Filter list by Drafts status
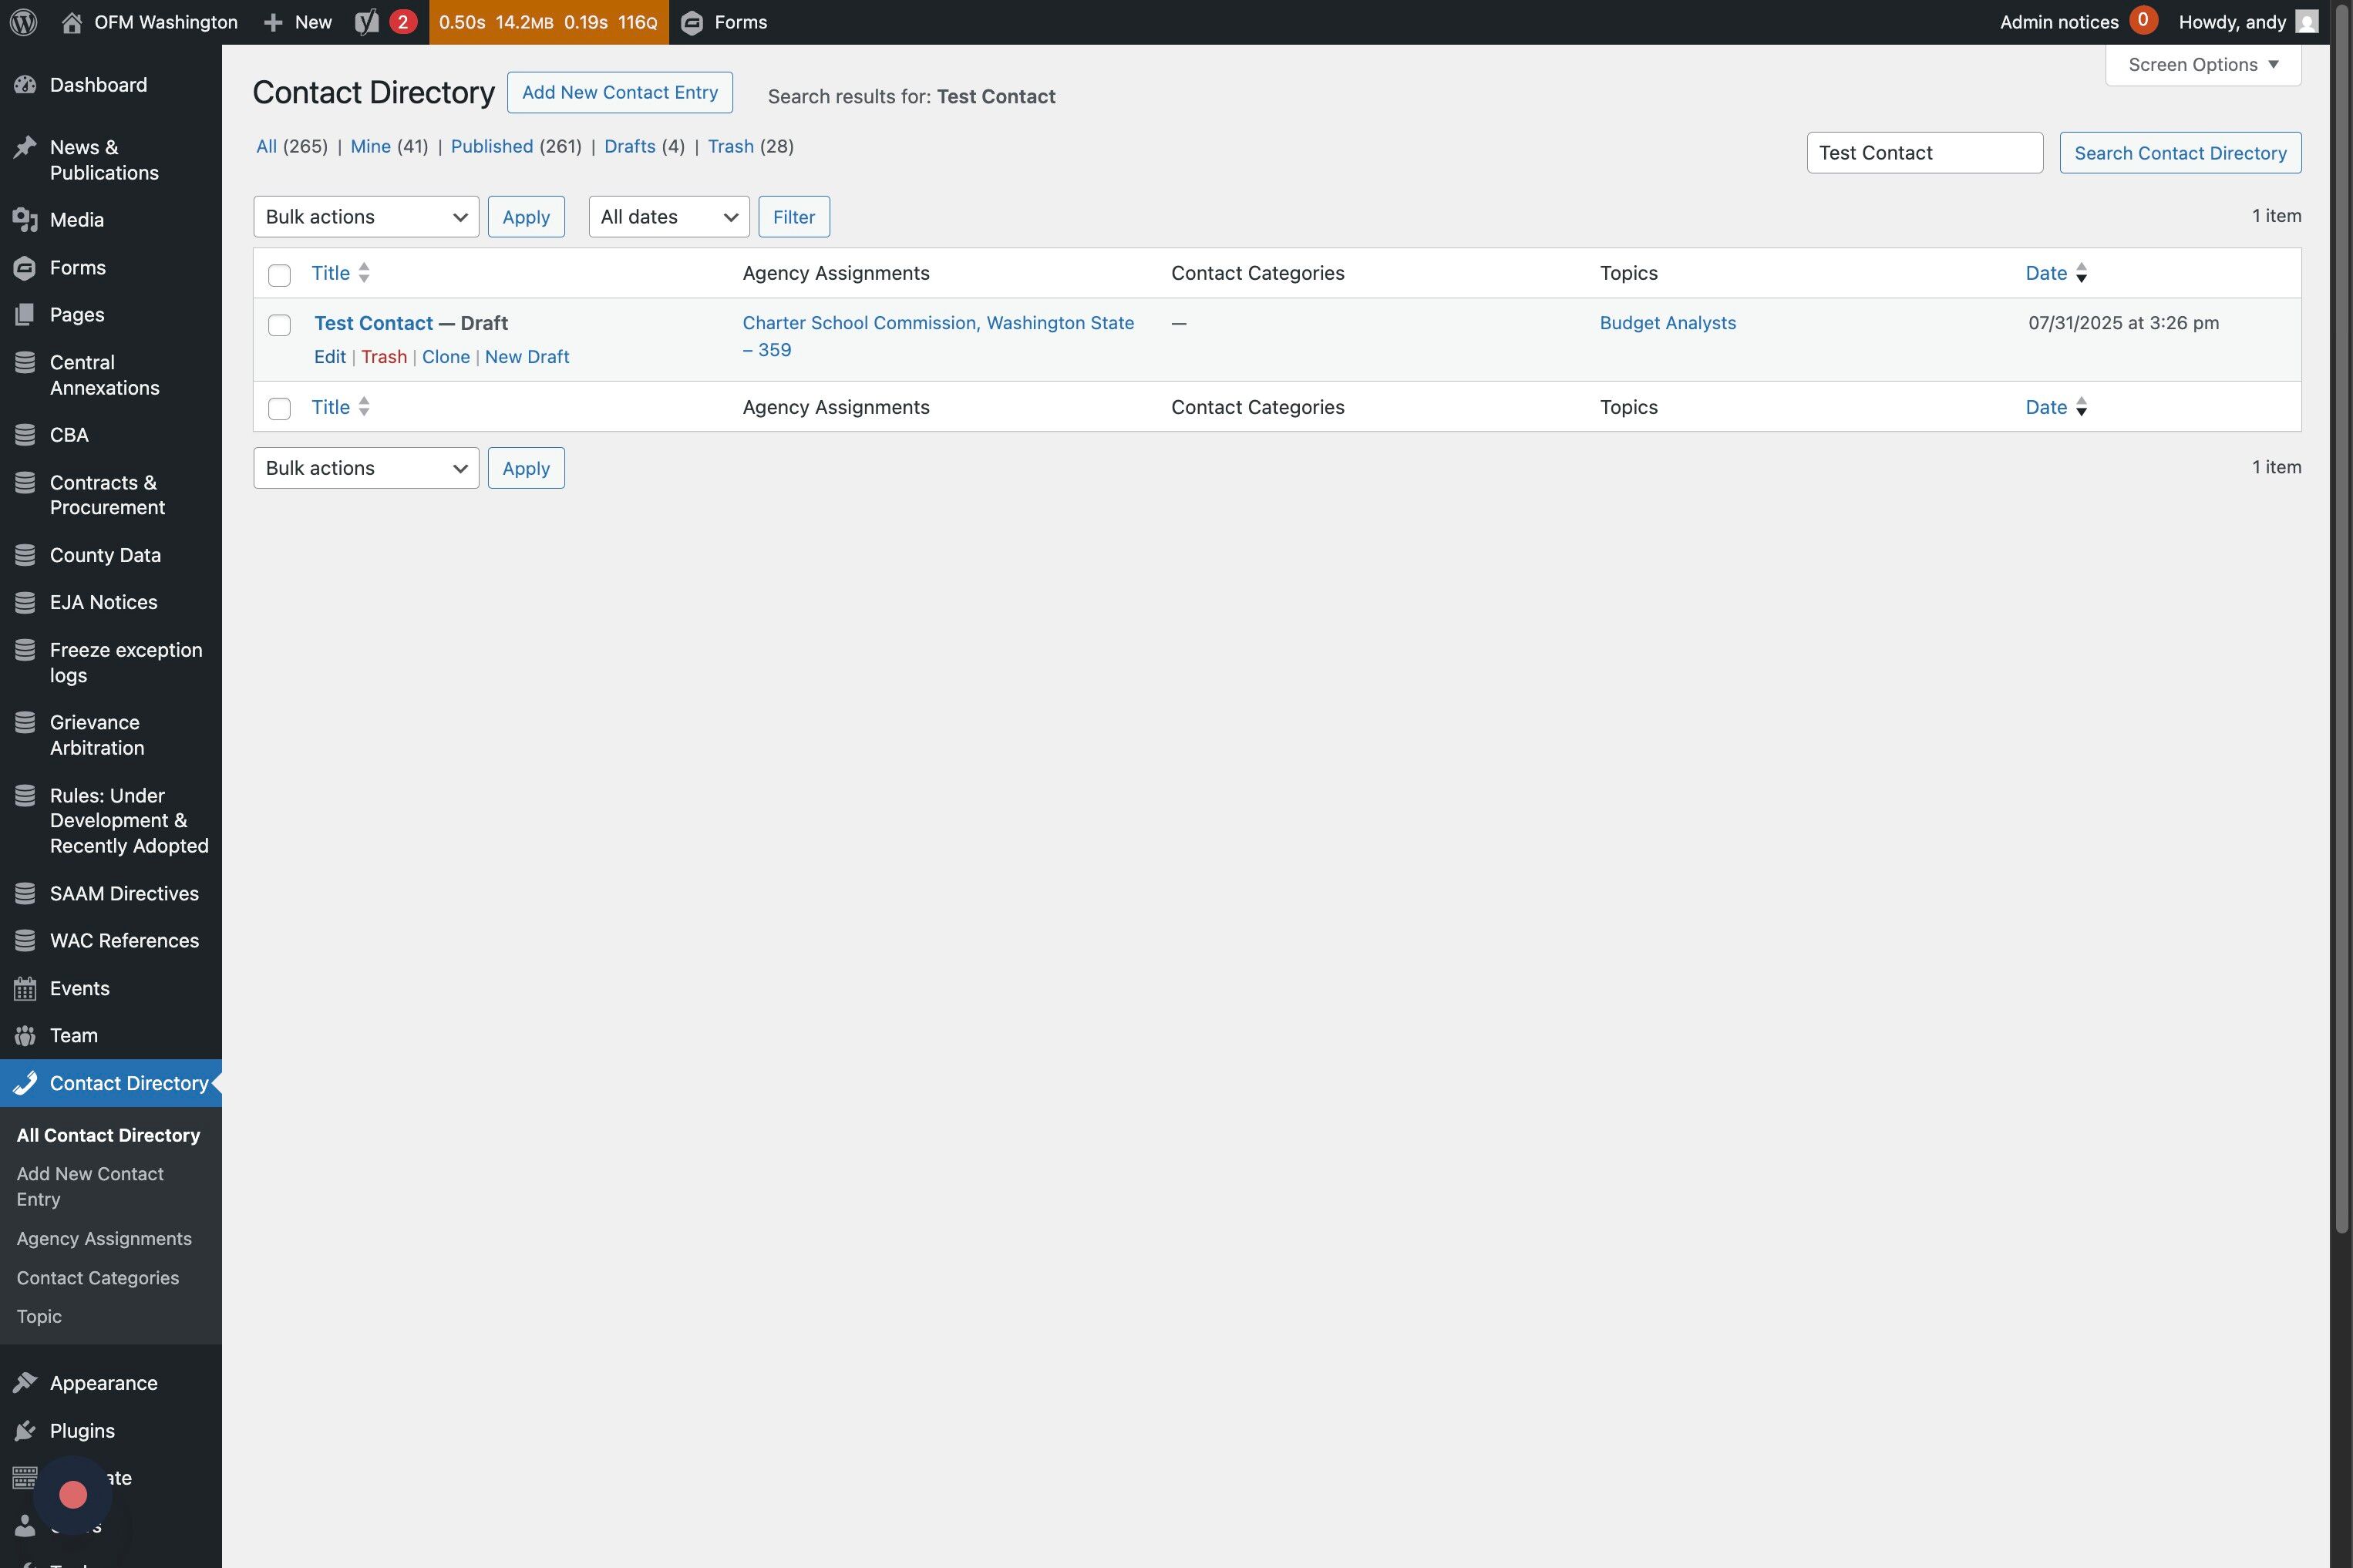Image resolution: width=2353 pixels, height=1568 pixels. click(x=629, y=147)
